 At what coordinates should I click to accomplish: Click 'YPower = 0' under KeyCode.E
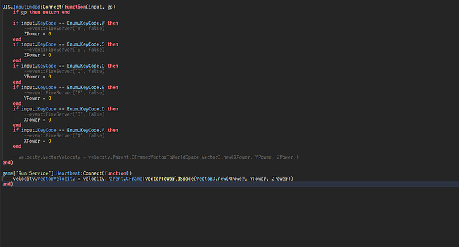[37, 98]
